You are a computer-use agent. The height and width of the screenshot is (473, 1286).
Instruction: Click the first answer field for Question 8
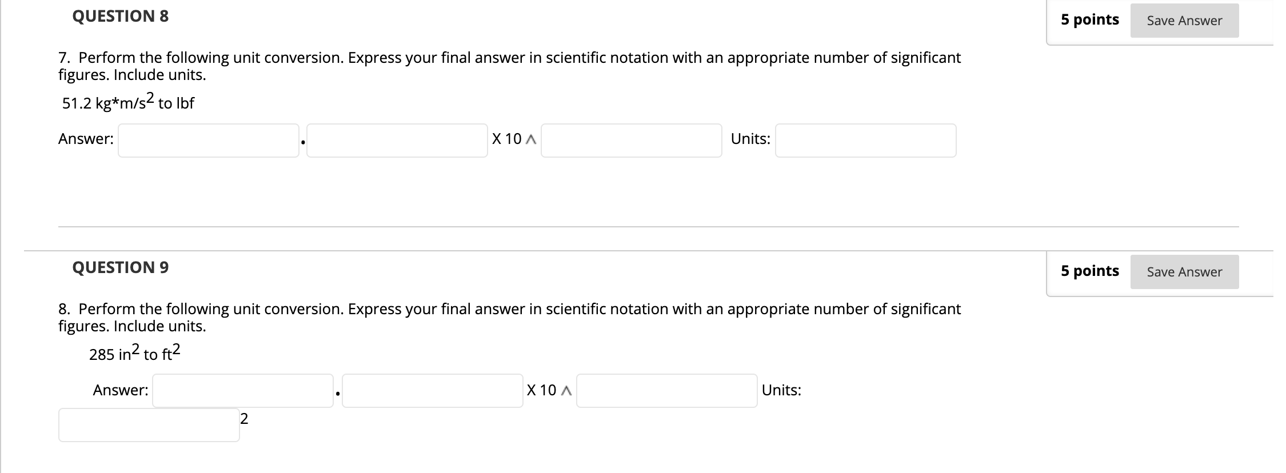[x=207, y=140]
